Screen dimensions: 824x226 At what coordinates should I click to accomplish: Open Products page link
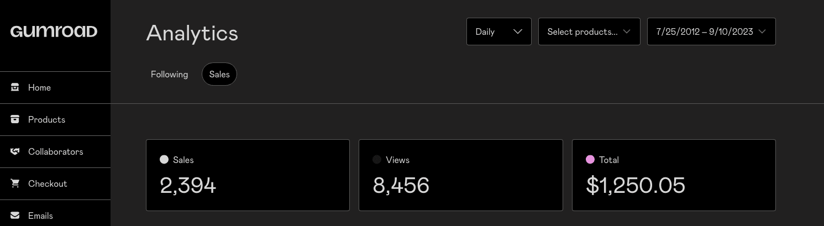click(46, 119)
